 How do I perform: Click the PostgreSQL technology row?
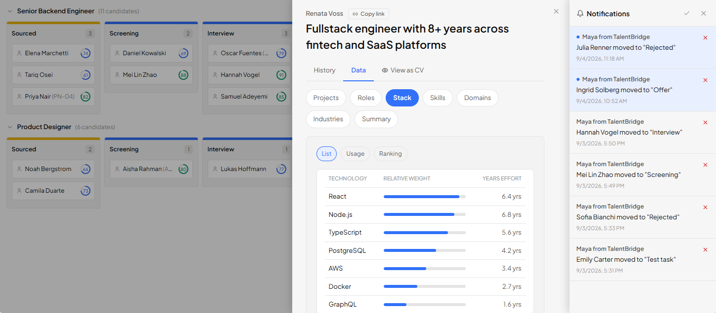[425, 250]
